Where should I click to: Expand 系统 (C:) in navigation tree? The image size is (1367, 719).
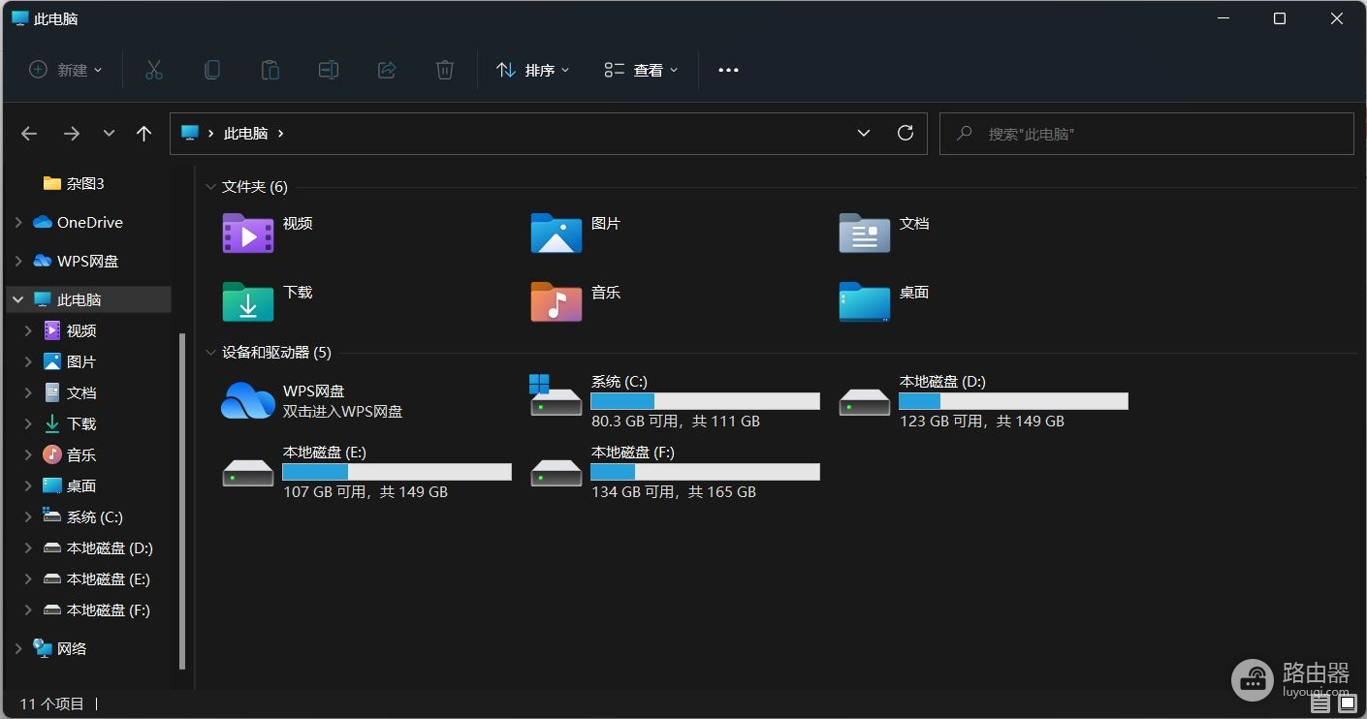pyautogui.click(x=28, y=516)
